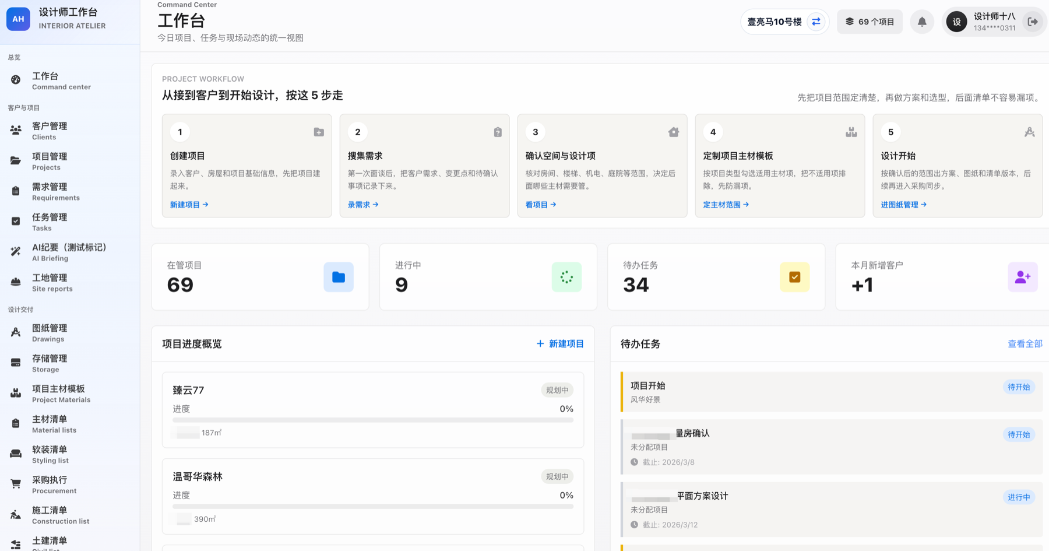Click the 规划中 badge on 臻云77
Screen dimensions: 1049x551
pos(557,390)
